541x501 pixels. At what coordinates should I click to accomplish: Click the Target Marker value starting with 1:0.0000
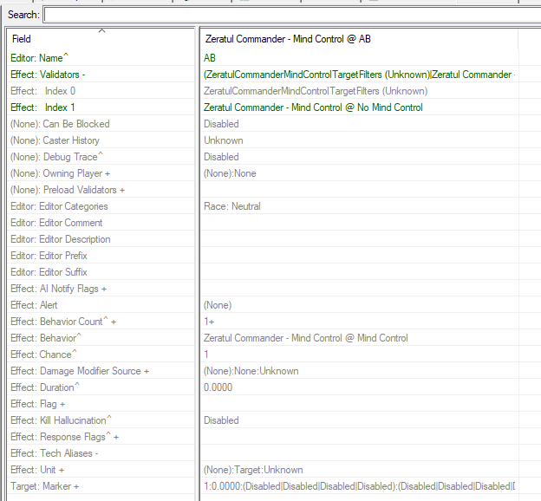359,486
